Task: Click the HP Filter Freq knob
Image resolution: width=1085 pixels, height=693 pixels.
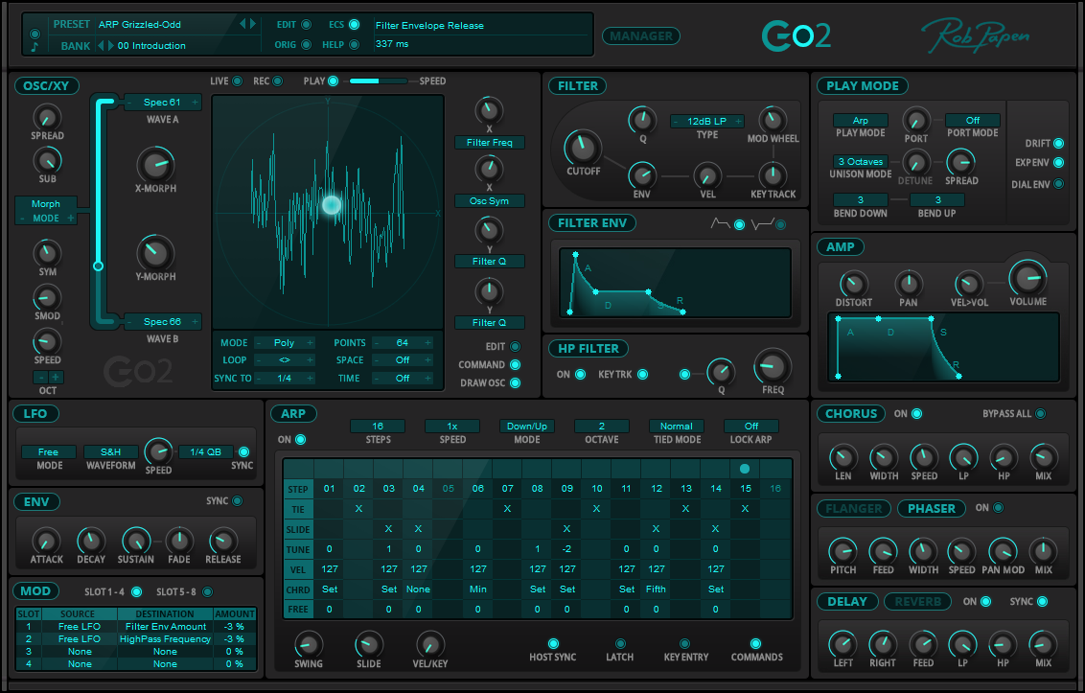Action: 773,366
